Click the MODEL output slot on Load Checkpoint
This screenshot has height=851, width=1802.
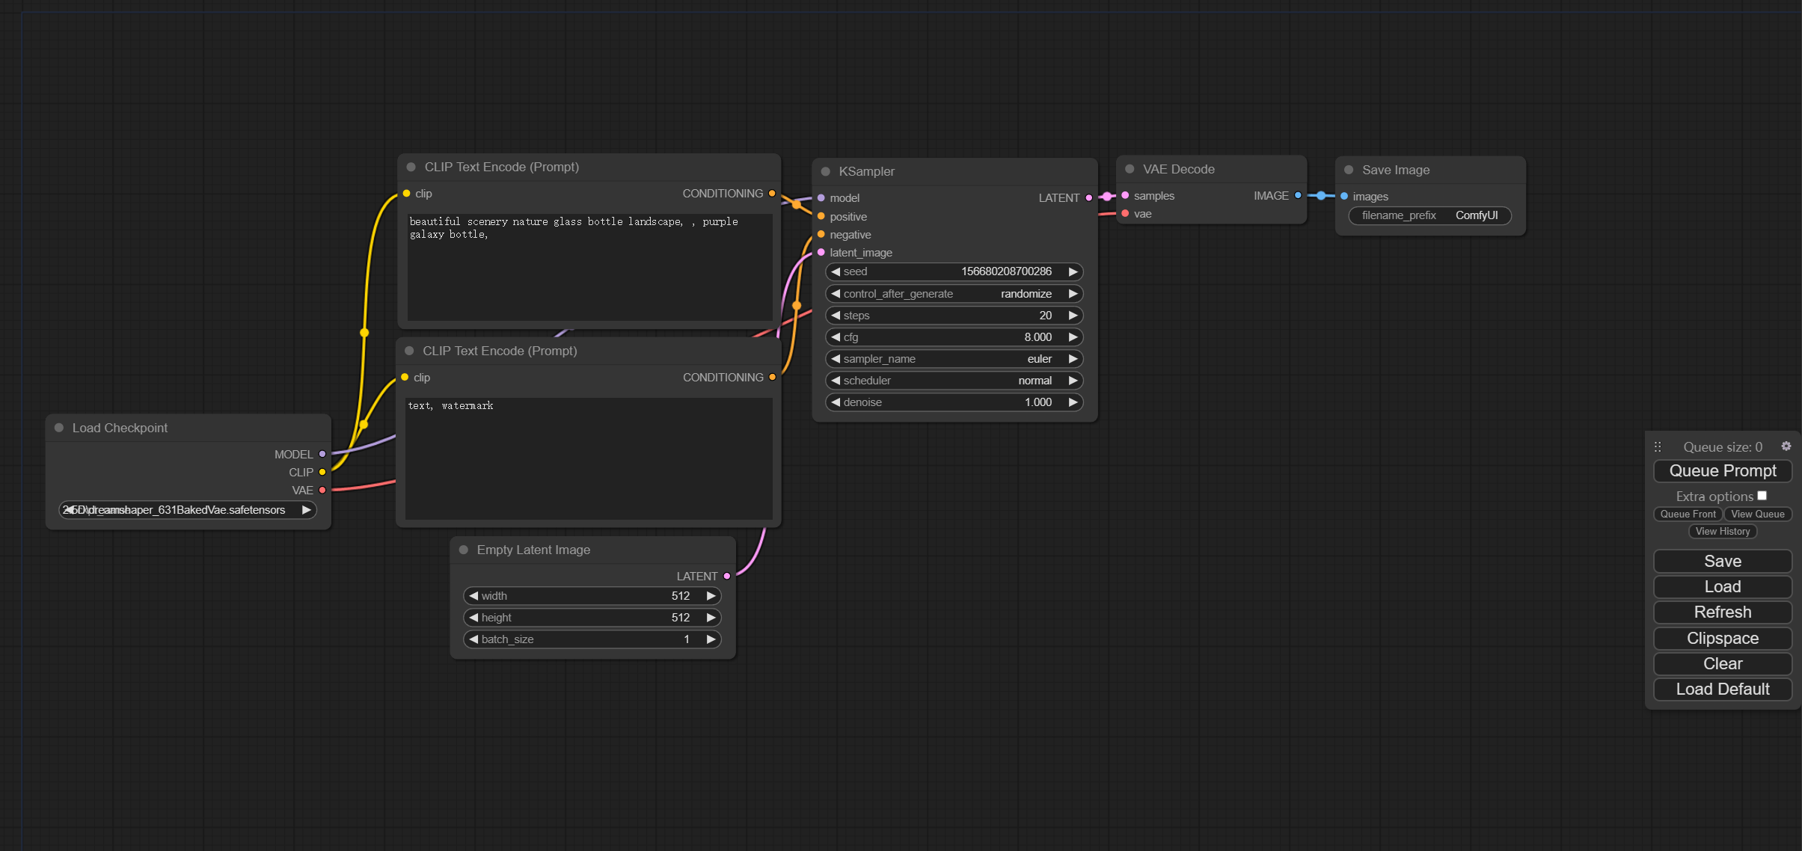tap(322, 454)
